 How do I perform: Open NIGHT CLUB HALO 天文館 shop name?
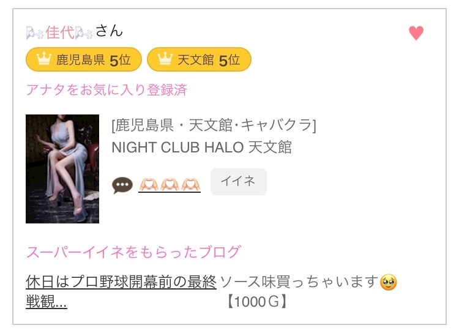tap(201, 147)
